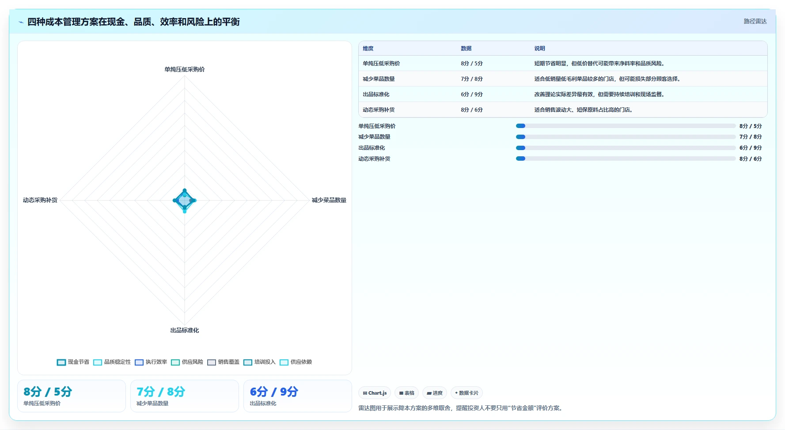Click the description starting 适合销售波动大

584,110
